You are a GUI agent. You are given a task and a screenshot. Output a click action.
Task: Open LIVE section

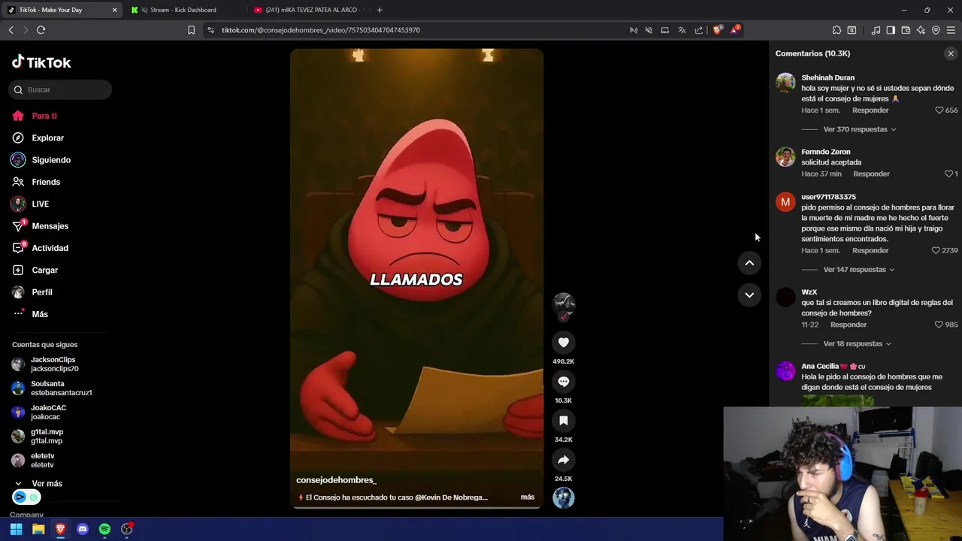[x=30, y=204]
